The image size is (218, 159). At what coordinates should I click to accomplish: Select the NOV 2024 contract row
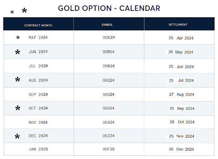[x=109, y=122]
